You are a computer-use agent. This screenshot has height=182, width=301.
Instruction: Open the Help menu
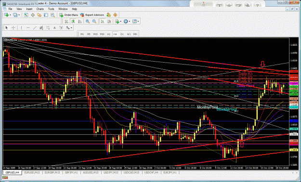pos(75,9)
